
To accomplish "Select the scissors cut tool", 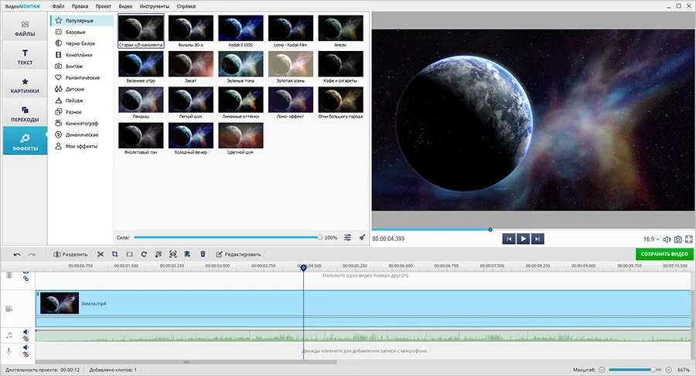I will pyautogui.click(x=101, y=254).
